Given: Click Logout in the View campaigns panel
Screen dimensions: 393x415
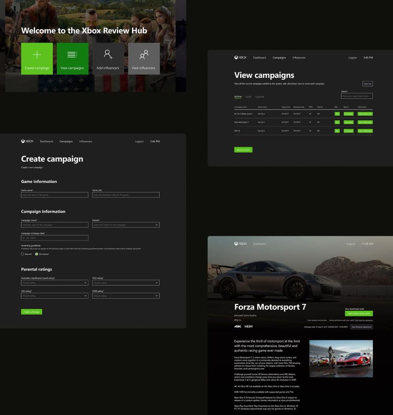Looking at the screenshot, I should (x=352, y=58).
